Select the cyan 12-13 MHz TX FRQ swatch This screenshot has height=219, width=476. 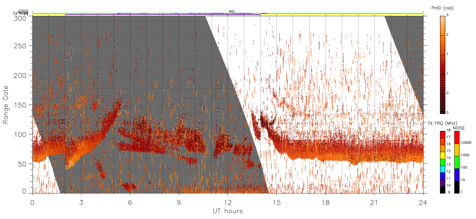(x=443, y=168)
